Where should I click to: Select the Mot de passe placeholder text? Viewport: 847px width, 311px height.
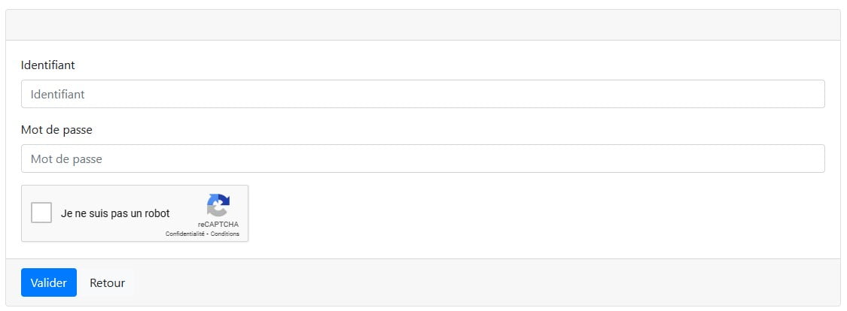coord(66,159)
